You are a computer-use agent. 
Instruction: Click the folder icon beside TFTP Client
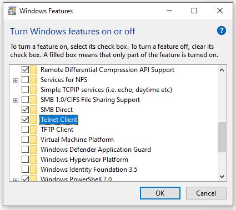(x=33, y=130)
